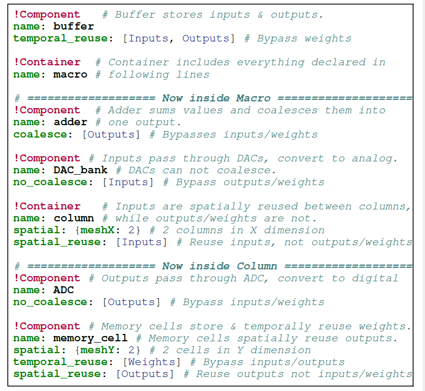Click the text 'name: ADC'

pyautogui.click(x=44, y=290)
